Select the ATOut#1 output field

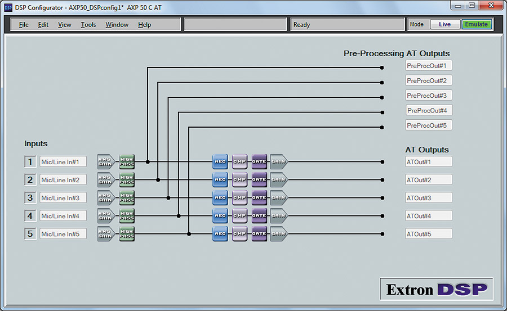(x=429, y=162)
